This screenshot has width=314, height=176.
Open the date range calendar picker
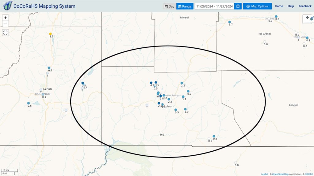(x=238, y=6)
